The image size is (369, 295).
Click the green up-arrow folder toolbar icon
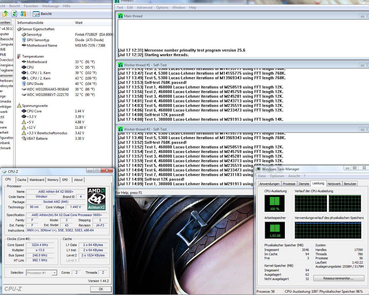(x=5, y=14)
